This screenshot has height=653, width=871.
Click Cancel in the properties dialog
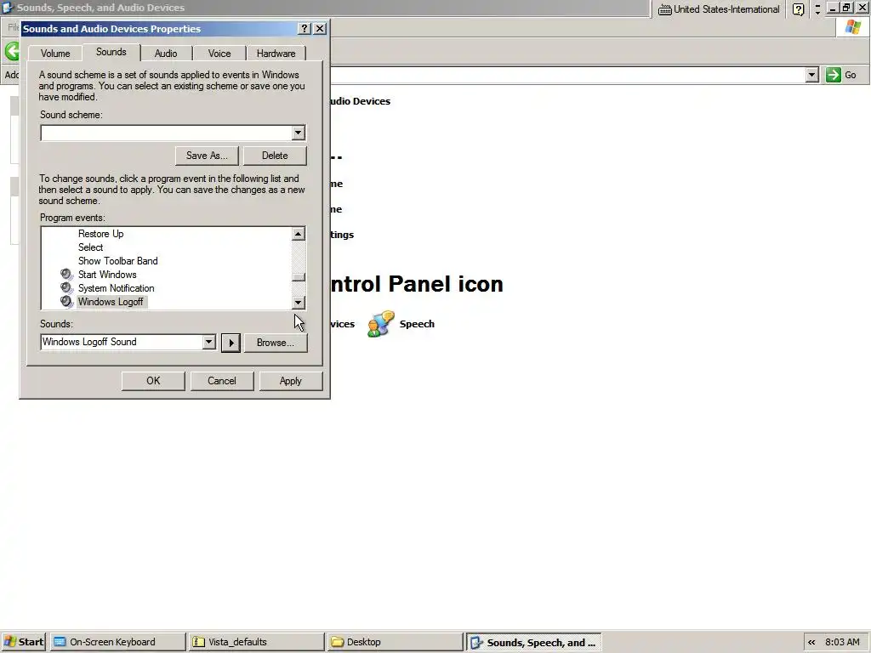[222, 381]
